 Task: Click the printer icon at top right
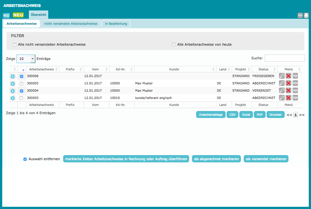[306, 15]
